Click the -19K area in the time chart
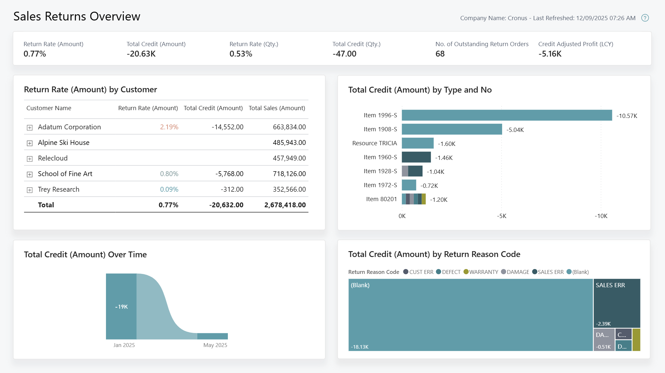 pyautogui.click(x=121, y=306)
